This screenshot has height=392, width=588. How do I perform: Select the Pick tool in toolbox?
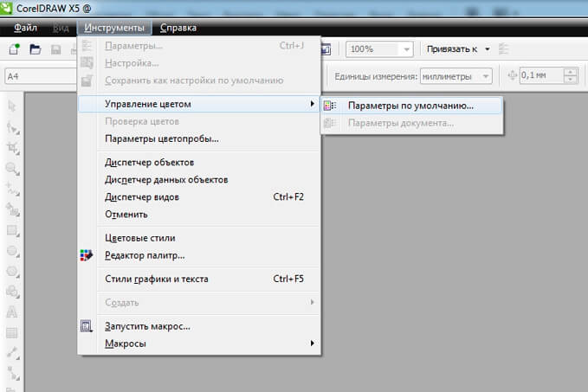coord(13,106)
